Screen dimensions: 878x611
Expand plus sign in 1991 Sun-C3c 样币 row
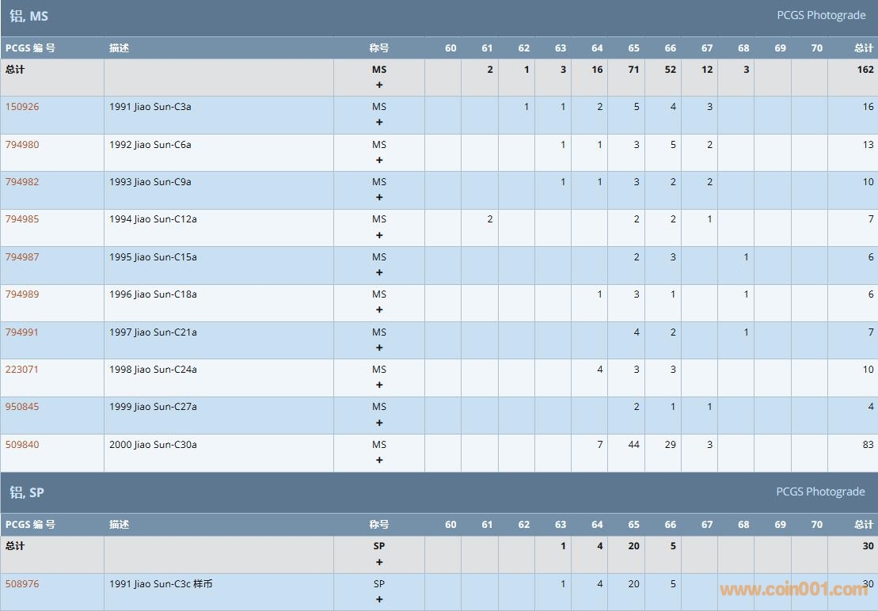379,599
